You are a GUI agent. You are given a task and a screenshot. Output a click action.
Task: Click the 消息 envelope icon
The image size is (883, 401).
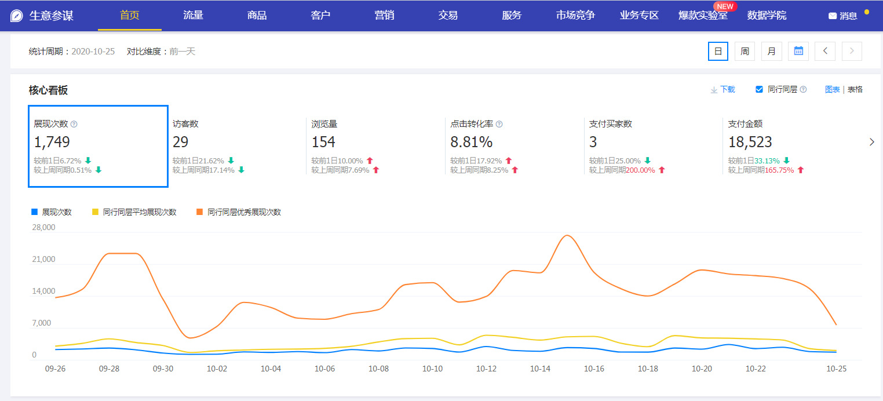click(833, 16)
